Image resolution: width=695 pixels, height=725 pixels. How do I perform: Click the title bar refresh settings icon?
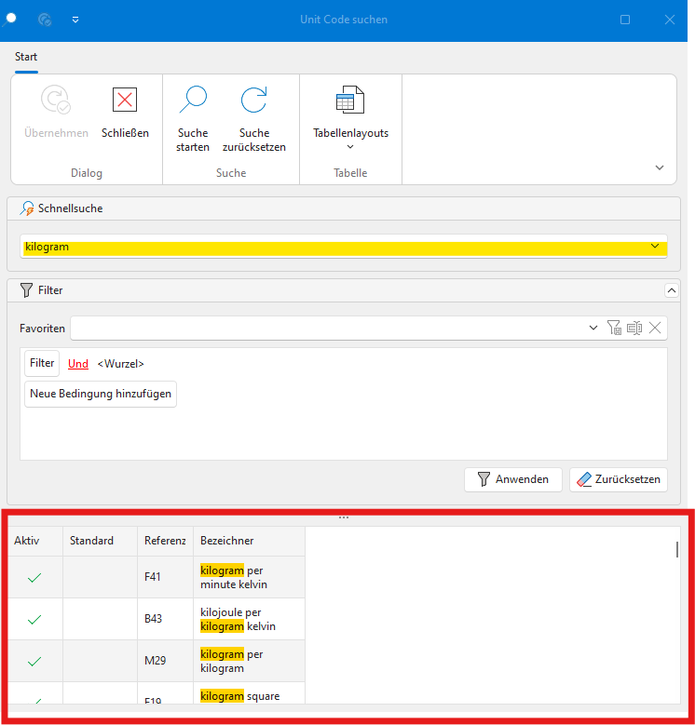click(45, 20)
